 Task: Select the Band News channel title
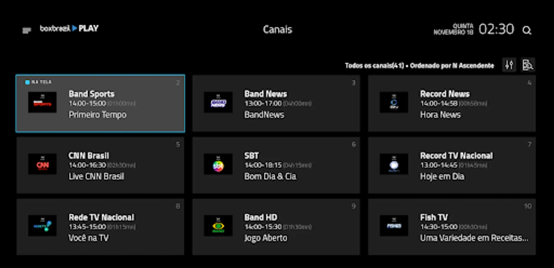[x=266, y=94]
